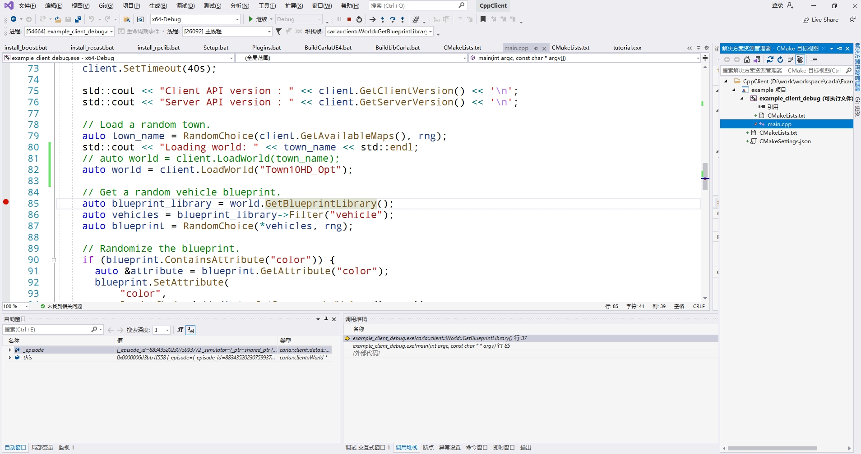The width and height of the screenshot is (861, 454).
Task: Expand the _episode variable row
Action: point(9,350)
